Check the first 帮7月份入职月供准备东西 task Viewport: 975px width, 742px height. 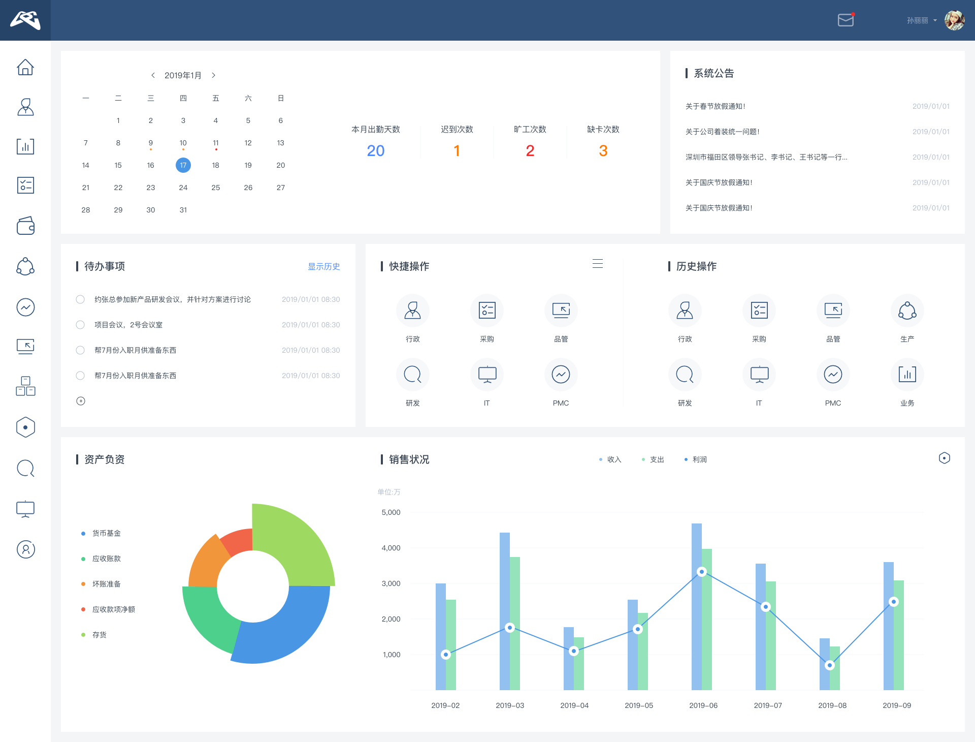[80, 350]
